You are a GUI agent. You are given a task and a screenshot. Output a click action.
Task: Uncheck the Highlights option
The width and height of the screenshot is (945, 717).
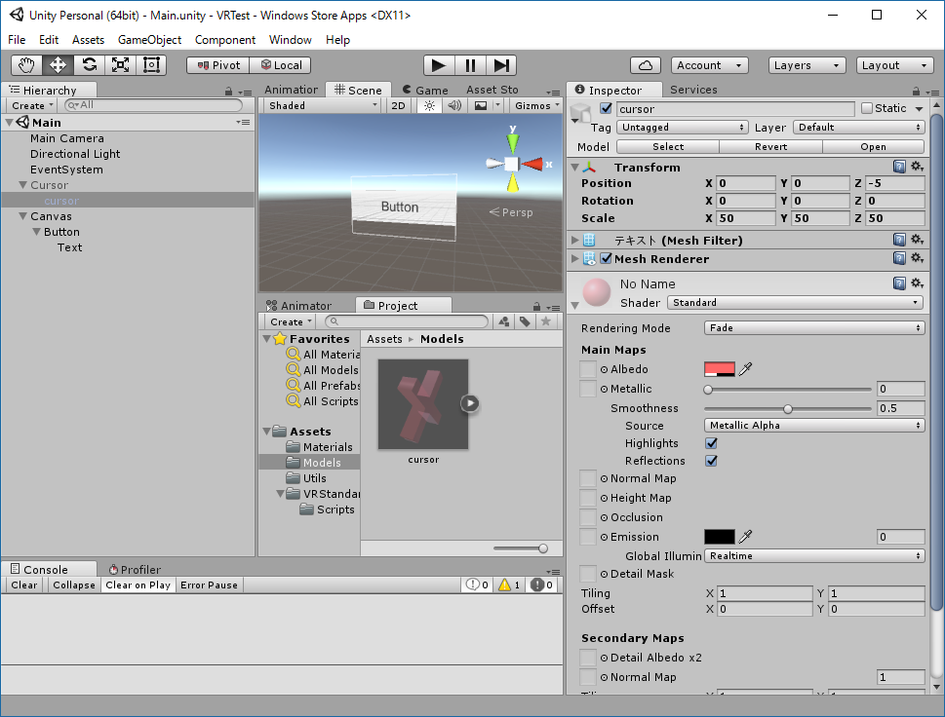click(712, 443)
